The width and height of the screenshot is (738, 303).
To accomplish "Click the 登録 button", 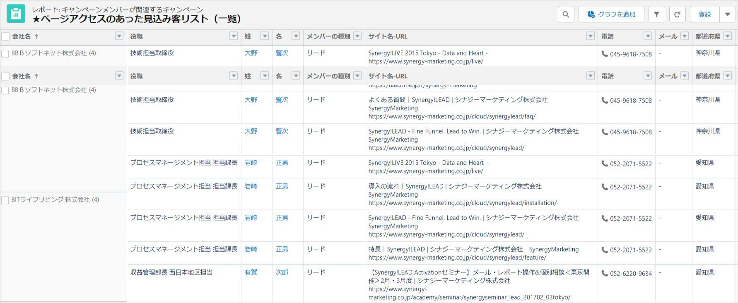I will [x=705, y=14].
